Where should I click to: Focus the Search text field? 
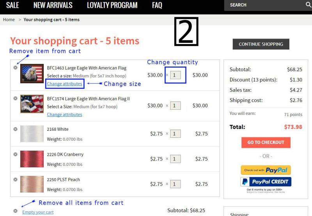[x=265, y=5]
